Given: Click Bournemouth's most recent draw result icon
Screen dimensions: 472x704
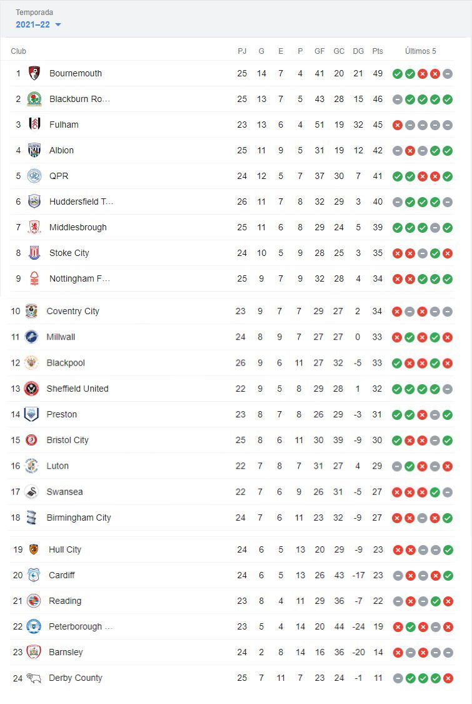Looking at the screenshot, I should (448, 74).
